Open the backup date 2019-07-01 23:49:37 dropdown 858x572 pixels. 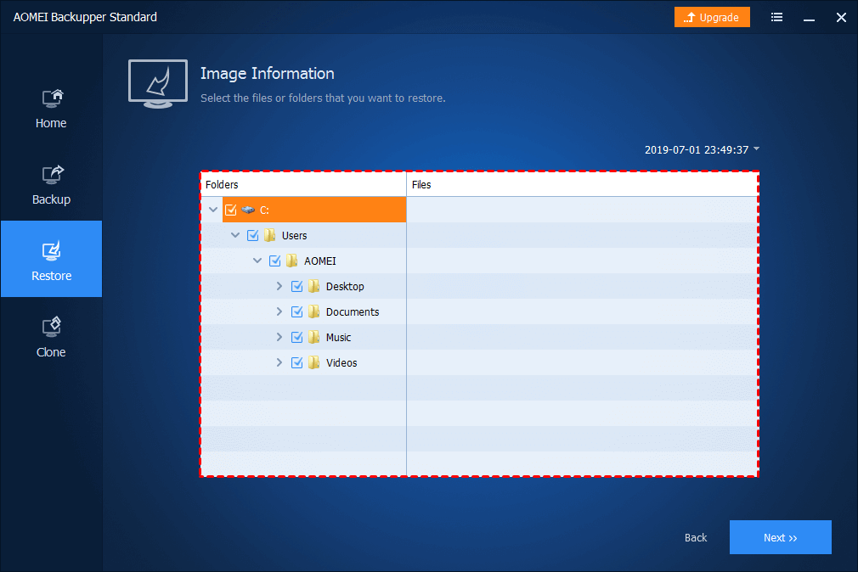tap(702, 149)
